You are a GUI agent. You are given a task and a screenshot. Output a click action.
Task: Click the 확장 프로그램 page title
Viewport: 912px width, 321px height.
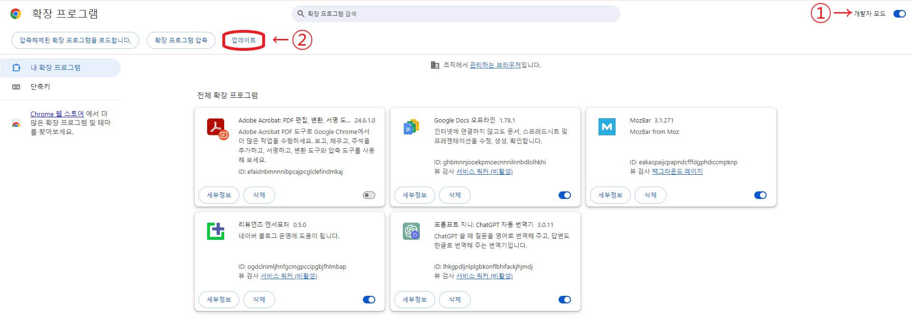(x=65, y=14)
